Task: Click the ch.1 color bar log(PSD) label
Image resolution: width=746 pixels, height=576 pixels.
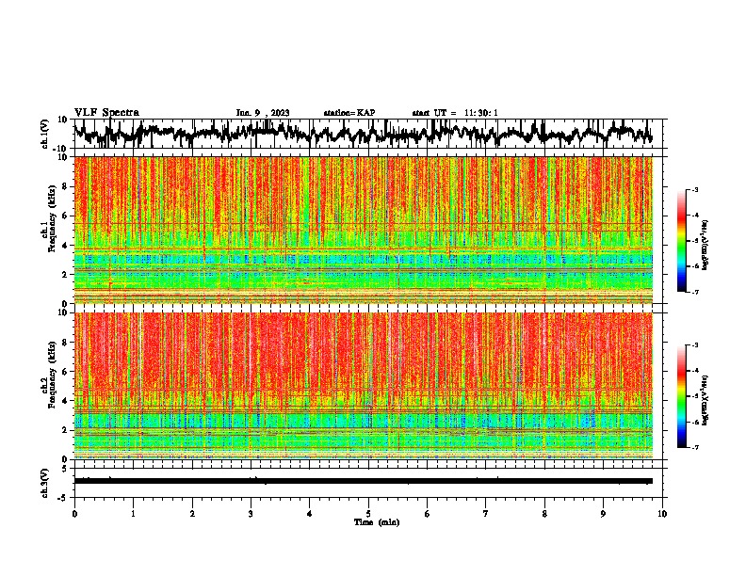Action: click(x=705, y=246)
